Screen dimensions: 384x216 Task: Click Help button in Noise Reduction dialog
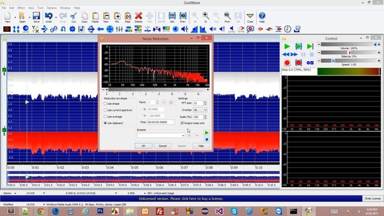(201, 146)
